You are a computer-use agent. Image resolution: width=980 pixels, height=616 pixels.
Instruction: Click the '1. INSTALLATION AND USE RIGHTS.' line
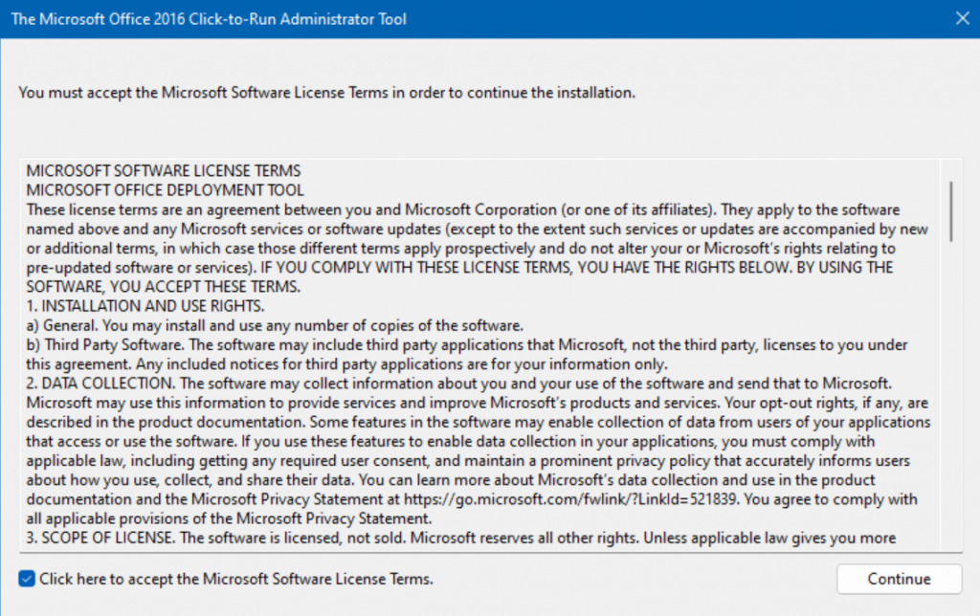(145, 306)
